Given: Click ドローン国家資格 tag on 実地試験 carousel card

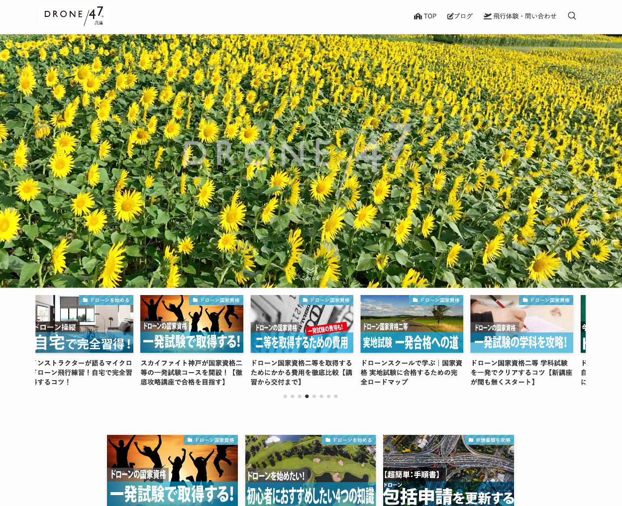Looking at the screenshot, I should click(x=436, y=300).
